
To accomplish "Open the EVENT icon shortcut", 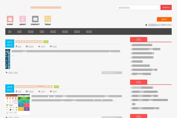I will [10, 19].
